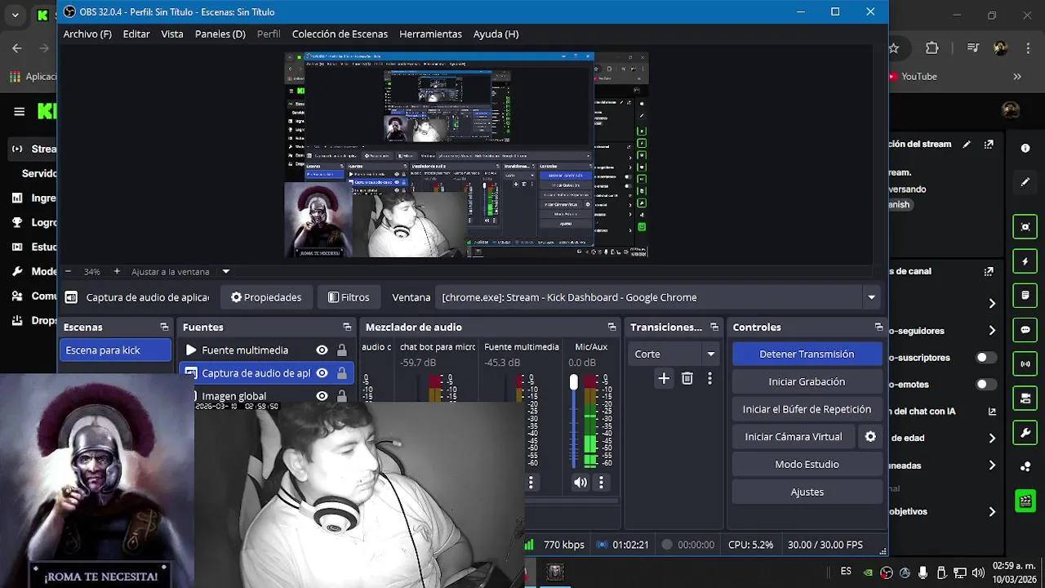The width and height of the screenshot is (1045, 588).
Task: Select Escena para kick scene
Action: [115, 350]
